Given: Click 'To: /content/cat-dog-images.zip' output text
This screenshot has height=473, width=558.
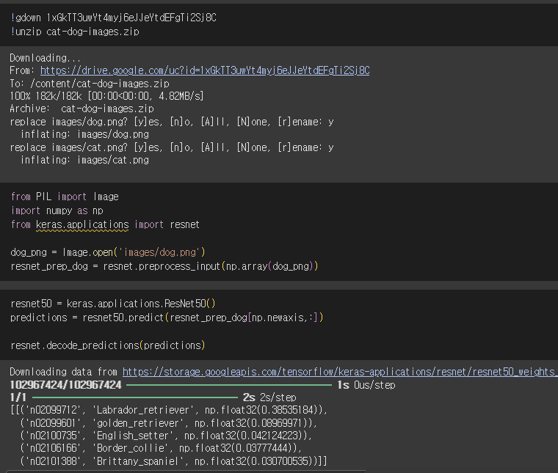Looking at the screenshot, I should click(x=90, y=84).
